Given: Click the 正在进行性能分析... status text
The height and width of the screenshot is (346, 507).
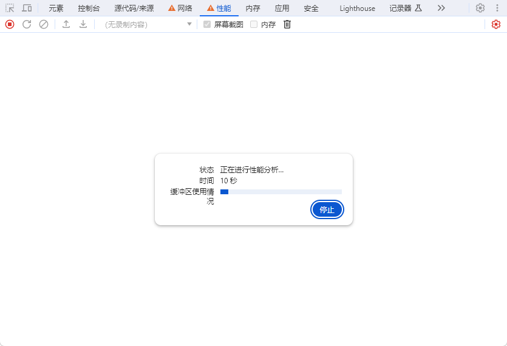Looking at the screenshot, I should [x=252, y=170].
